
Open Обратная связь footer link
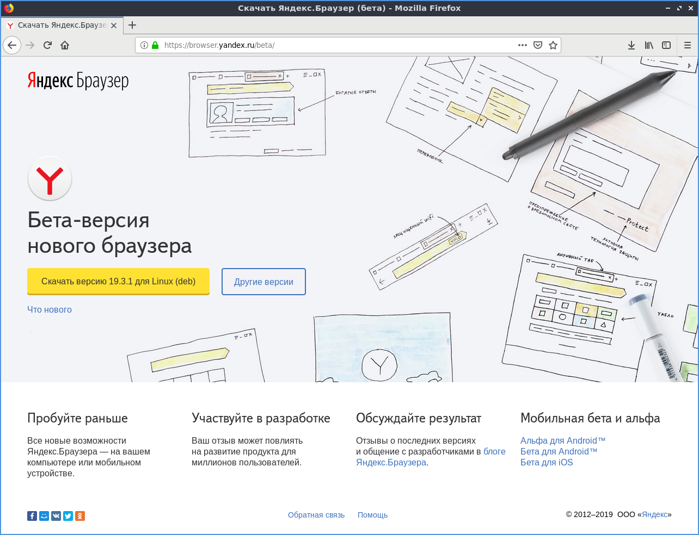tap(316, 515)
